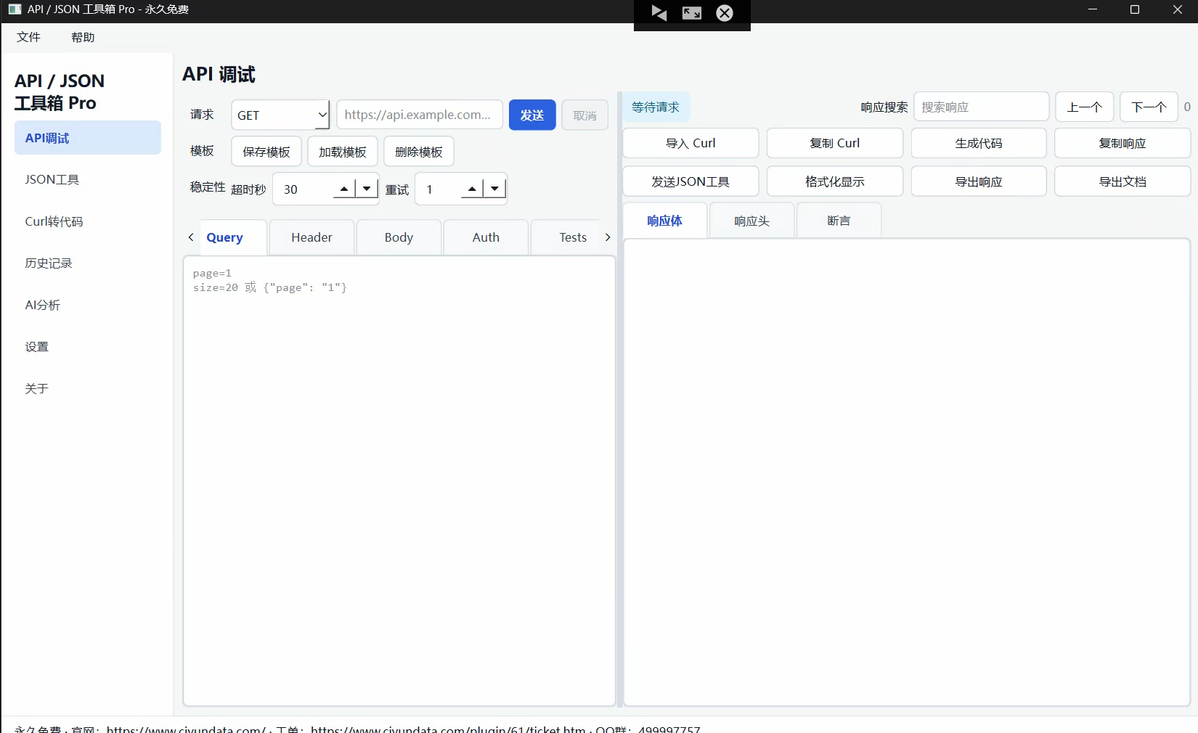Increase timeout seconds with up arrow
The height and width of the screenshot is (733, 1198).
click(x=344, y=189)
